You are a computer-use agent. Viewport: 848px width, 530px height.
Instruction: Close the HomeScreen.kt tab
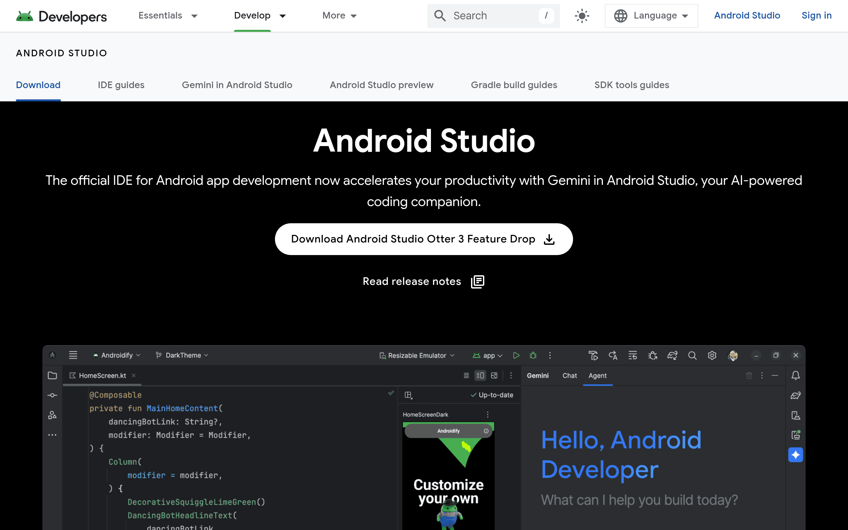[x=133, y=375]
